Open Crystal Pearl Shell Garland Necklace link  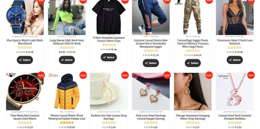(235, 117)
